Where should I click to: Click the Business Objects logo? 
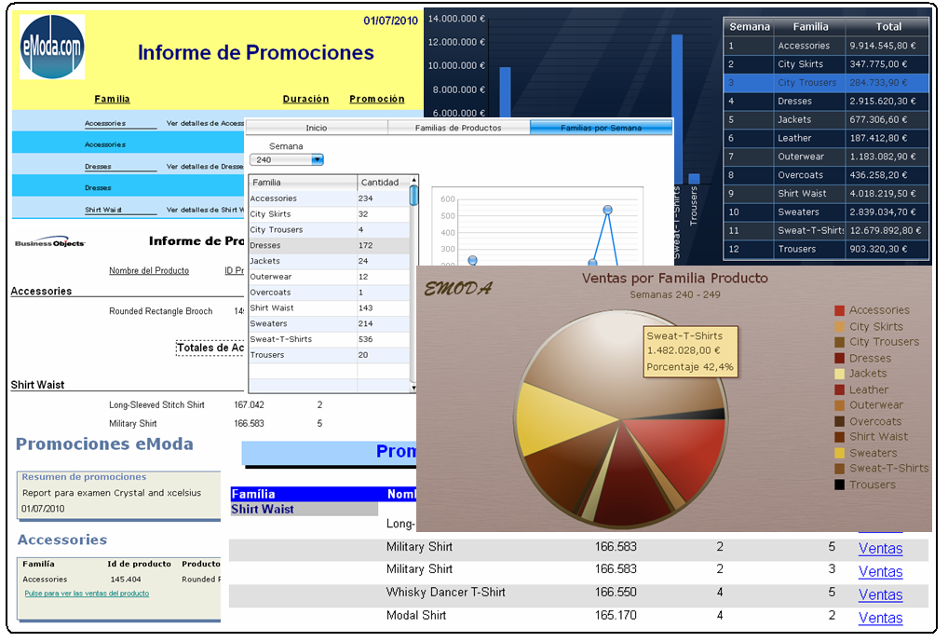pyautogui.click(x=50, y=242)
